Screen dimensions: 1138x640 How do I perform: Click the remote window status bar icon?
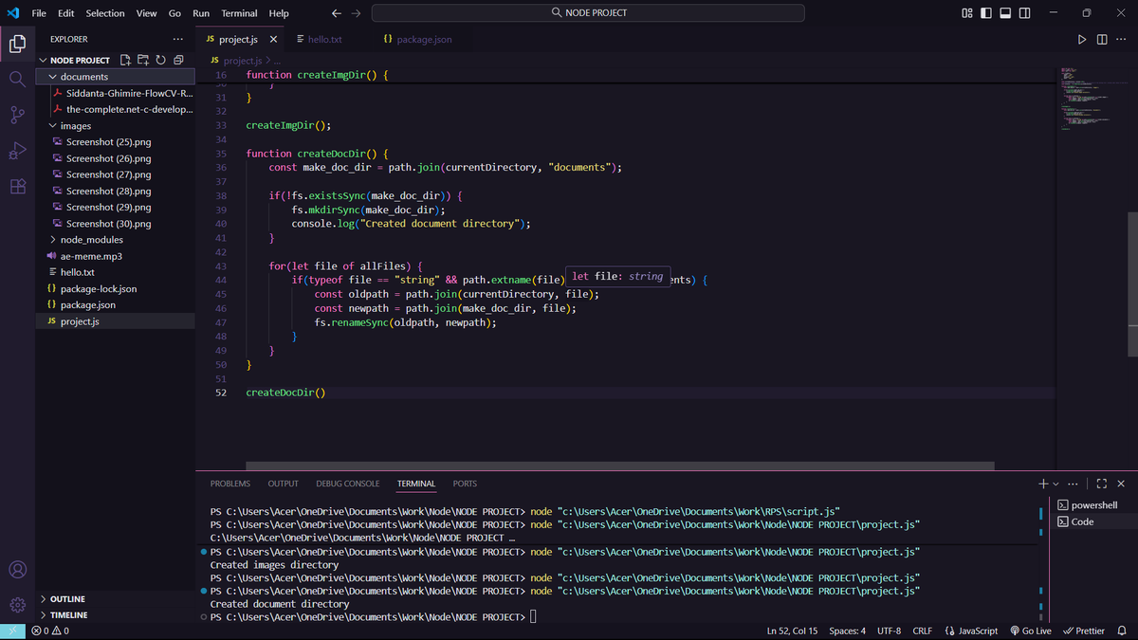coord(13,631)
